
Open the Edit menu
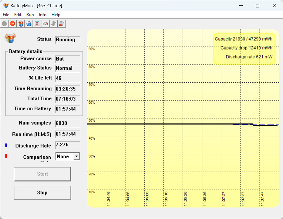tap(18, 15)
